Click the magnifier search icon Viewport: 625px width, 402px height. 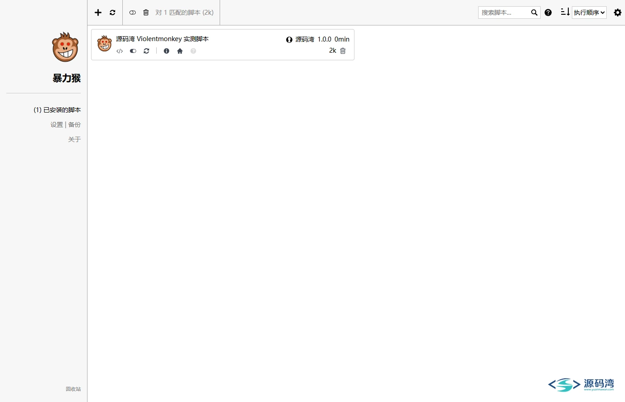point(534,13)
